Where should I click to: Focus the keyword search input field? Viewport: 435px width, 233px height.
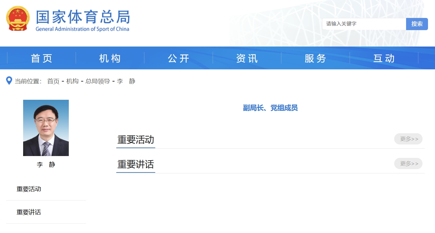364,24
